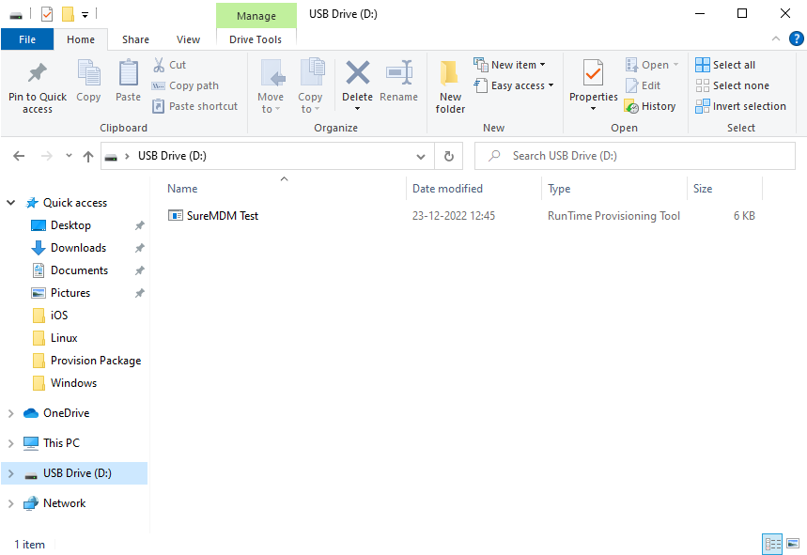Click Select all
This screenshot has width=807, height=555.
click(725, 65)
